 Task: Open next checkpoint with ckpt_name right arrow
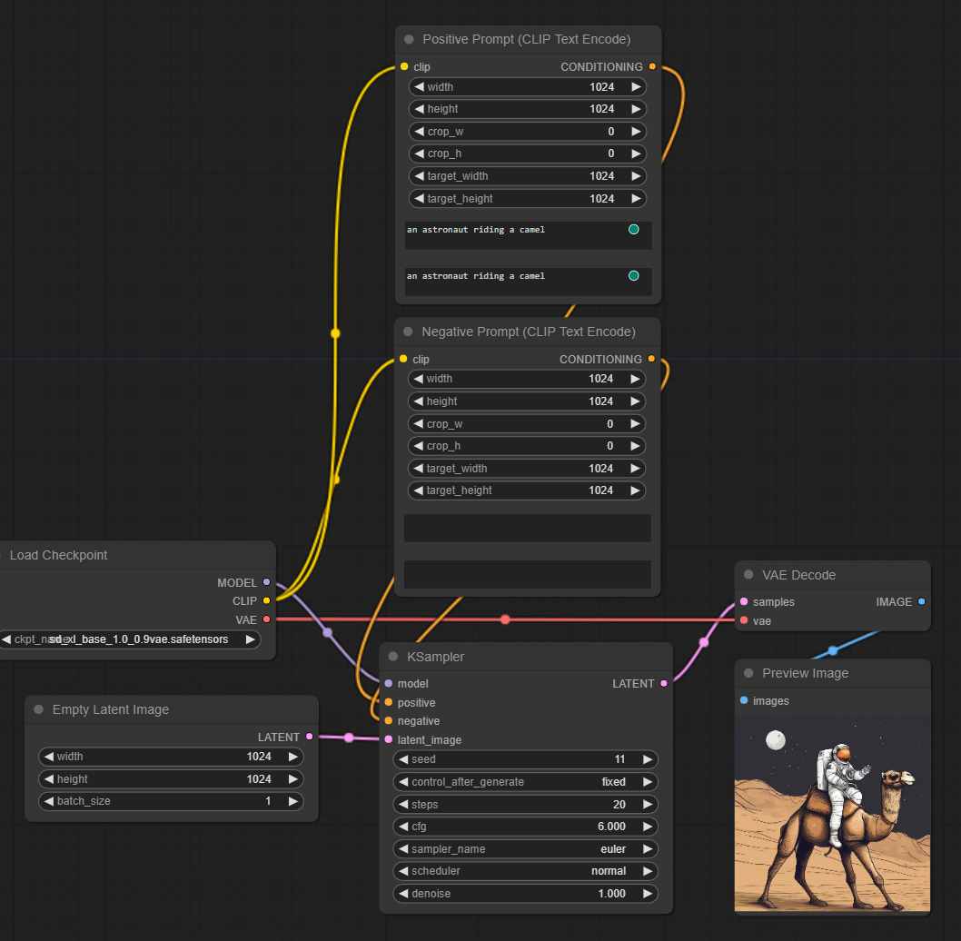coord(250,639)
